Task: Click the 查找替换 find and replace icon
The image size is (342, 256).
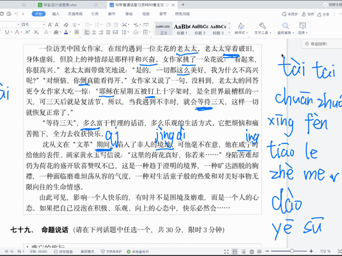Action: (x=284, y=28)
